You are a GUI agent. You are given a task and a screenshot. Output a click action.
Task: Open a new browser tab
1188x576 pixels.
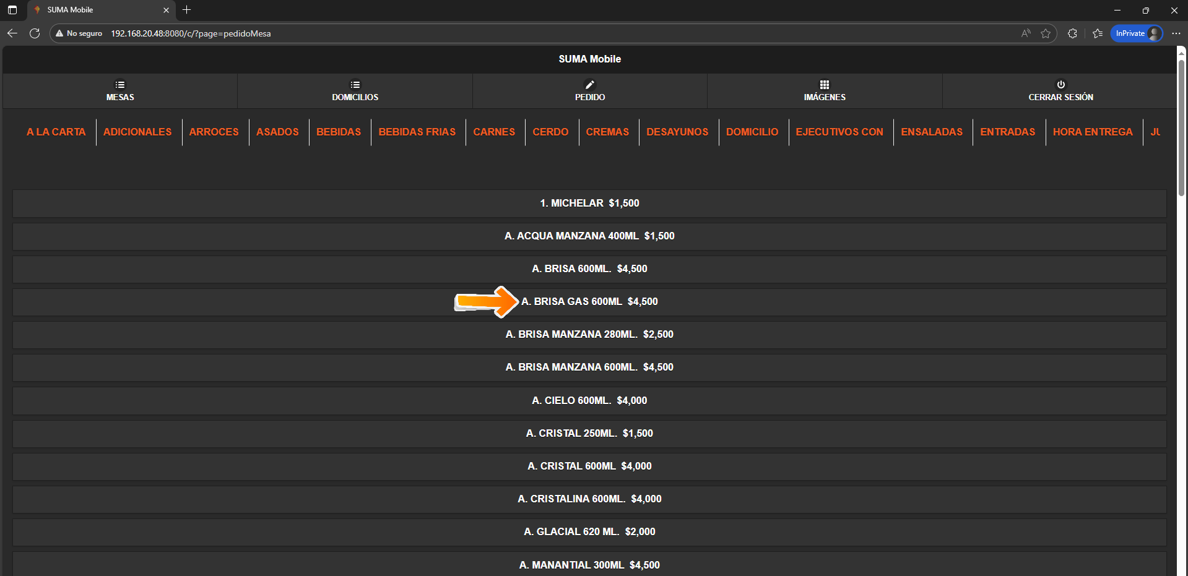click(186, 10)
